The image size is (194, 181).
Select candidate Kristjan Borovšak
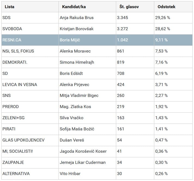coord(76,29)
